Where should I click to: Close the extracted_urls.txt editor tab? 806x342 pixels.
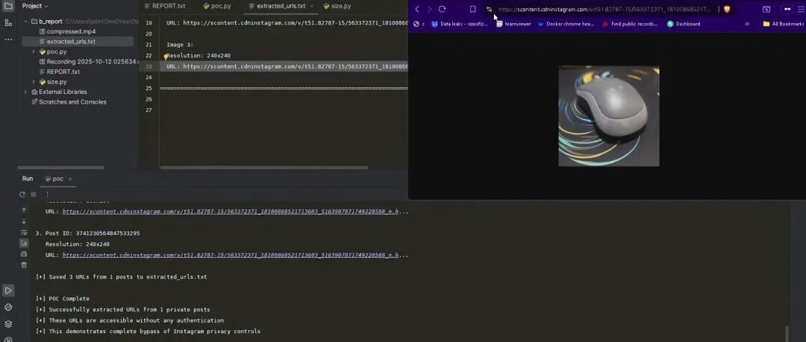(x=311, y=6)
